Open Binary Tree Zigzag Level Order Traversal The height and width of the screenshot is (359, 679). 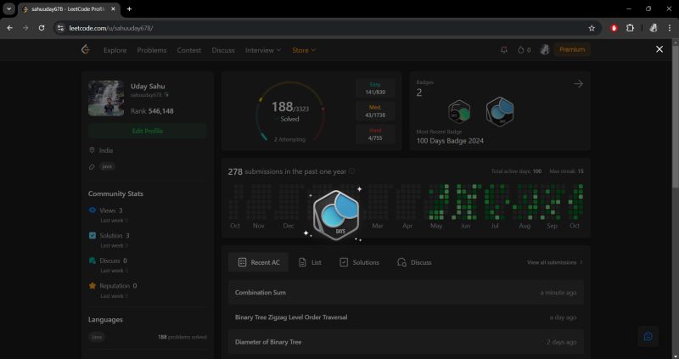click(406, 317)
